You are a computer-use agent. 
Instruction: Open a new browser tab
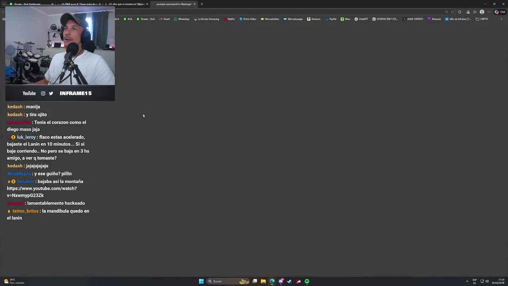(202, 4)
